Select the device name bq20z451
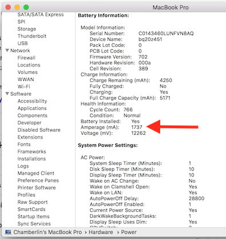The image size is (226, 239). [150, 40]
